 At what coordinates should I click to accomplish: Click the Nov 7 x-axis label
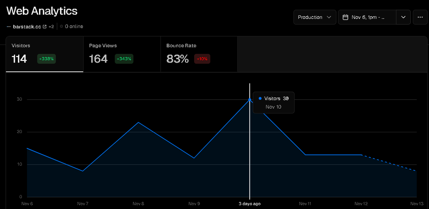tap(83, 204)
